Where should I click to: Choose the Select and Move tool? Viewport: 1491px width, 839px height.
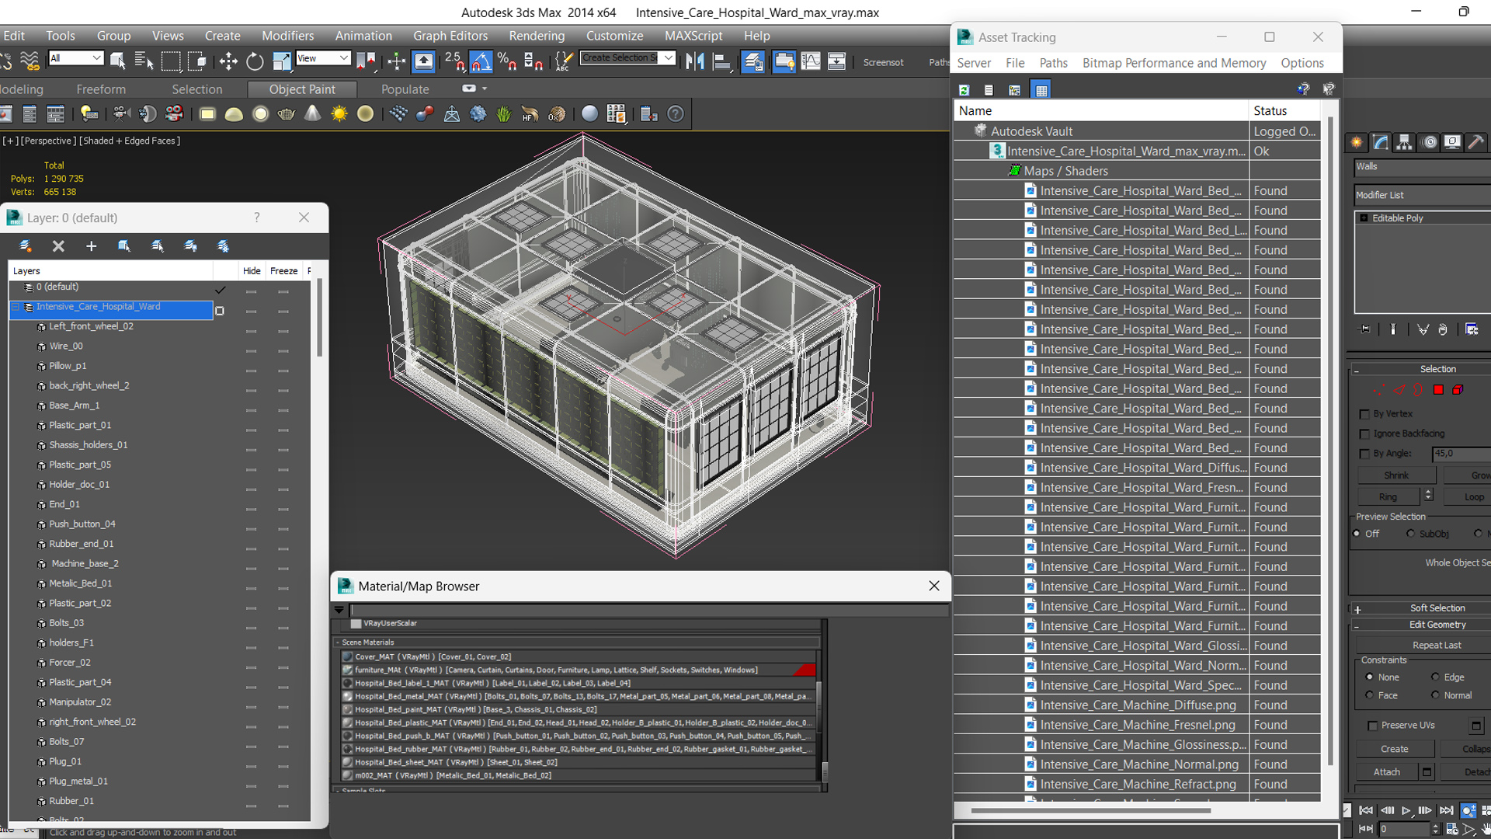tap(228, 61)
